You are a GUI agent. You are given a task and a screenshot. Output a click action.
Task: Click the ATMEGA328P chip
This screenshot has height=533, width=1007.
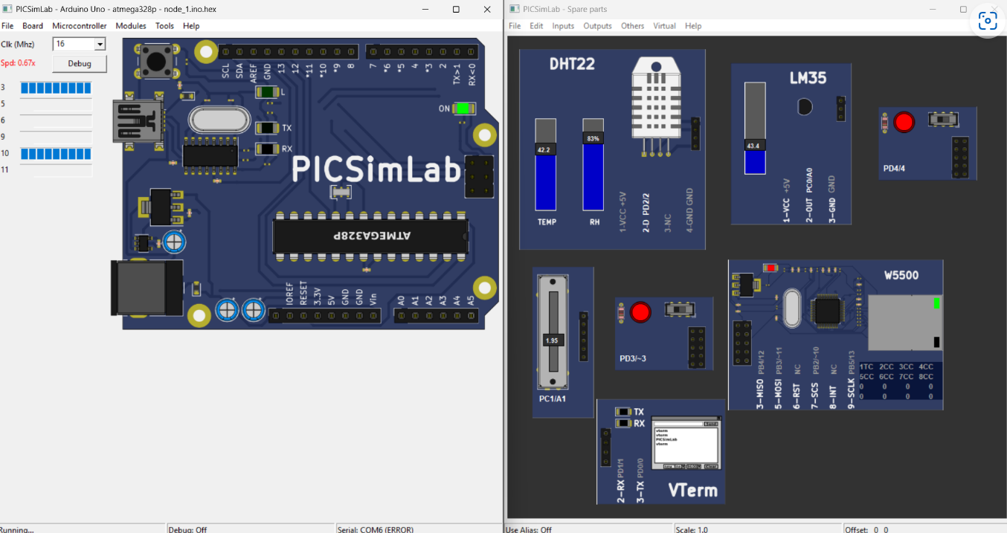click(x=371, y=235)
